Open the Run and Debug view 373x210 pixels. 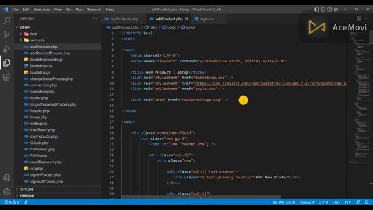pyautogui.click(x=7, y=48)
